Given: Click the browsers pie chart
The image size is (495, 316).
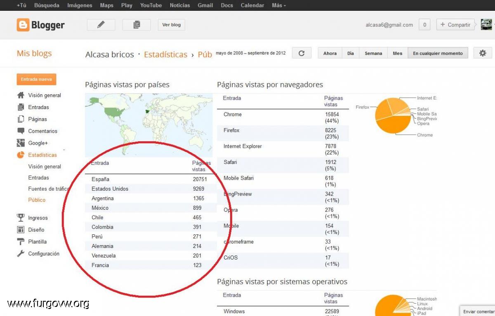Looking at the screenshot, I should [394, 116].
